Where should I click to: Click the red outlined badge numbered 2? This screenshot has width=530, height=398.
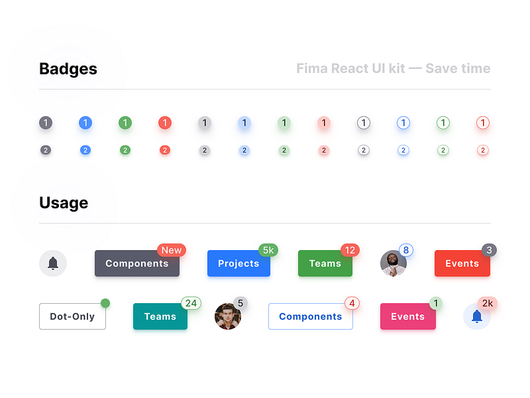pos(482,150)
